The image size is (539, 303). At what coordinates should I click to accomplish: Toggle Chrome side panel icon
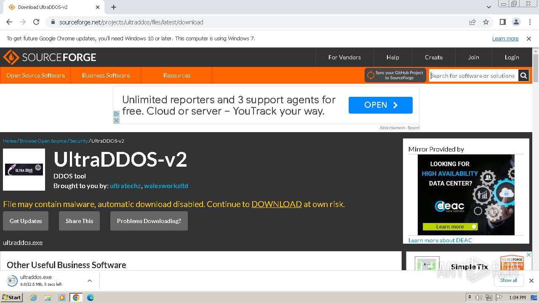point(502,22)
